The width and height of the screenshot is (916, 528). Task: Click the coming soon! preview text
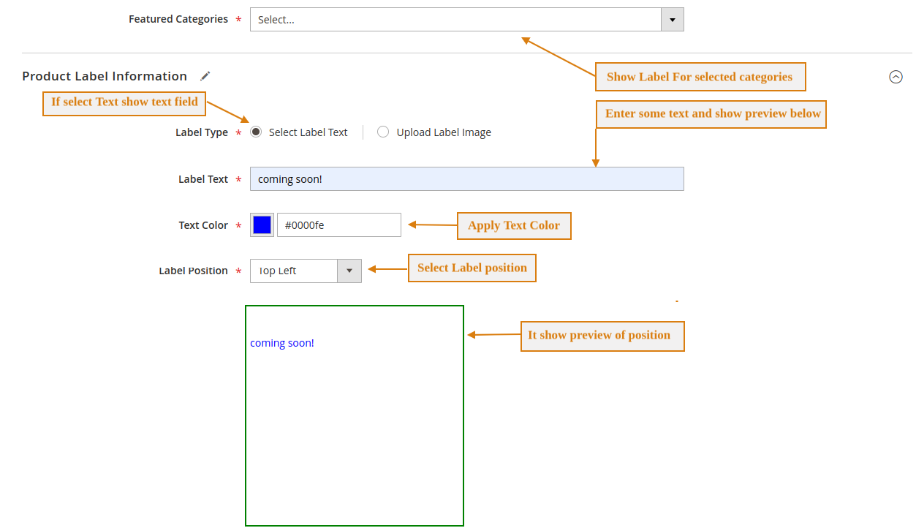[x=282, y=342]
